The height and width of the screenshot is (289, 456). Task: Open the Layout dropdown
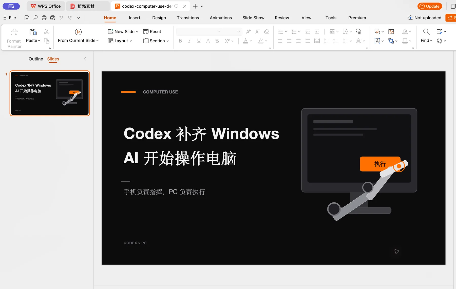tap(120, 41)
